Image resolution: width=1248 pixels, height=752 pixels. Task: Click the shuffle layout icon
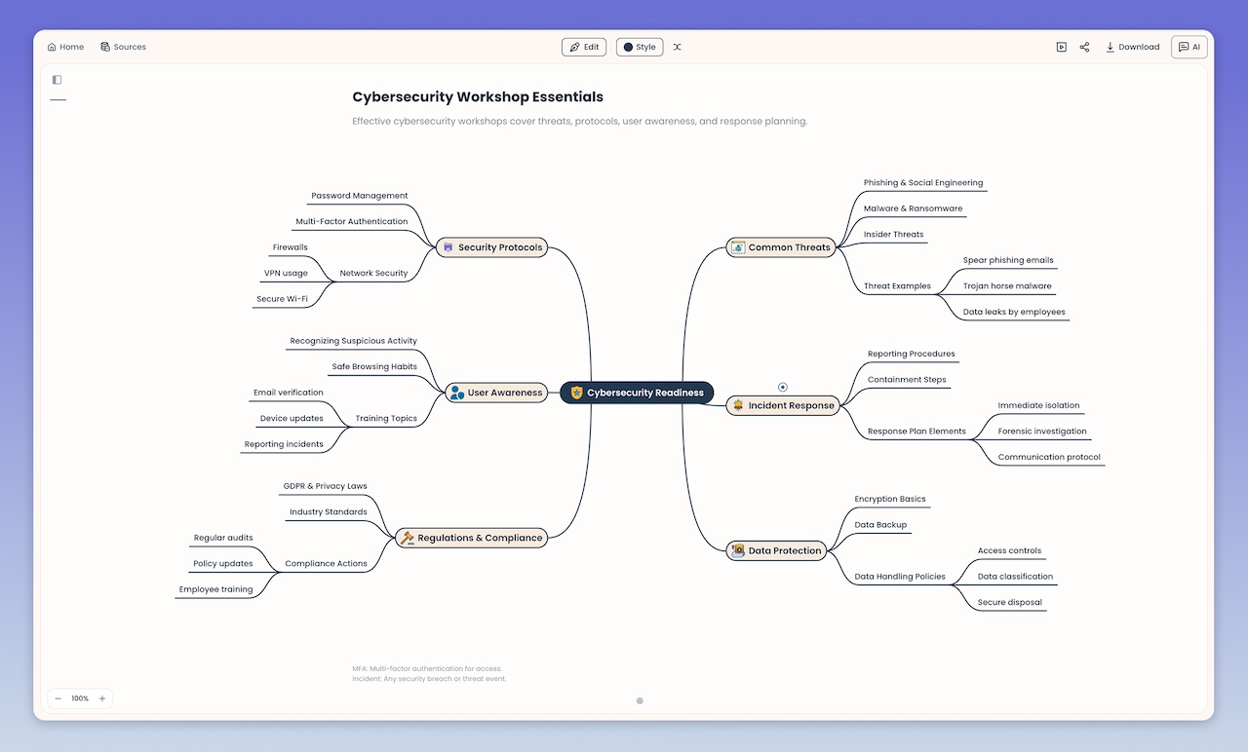click(x=678, y=47)
